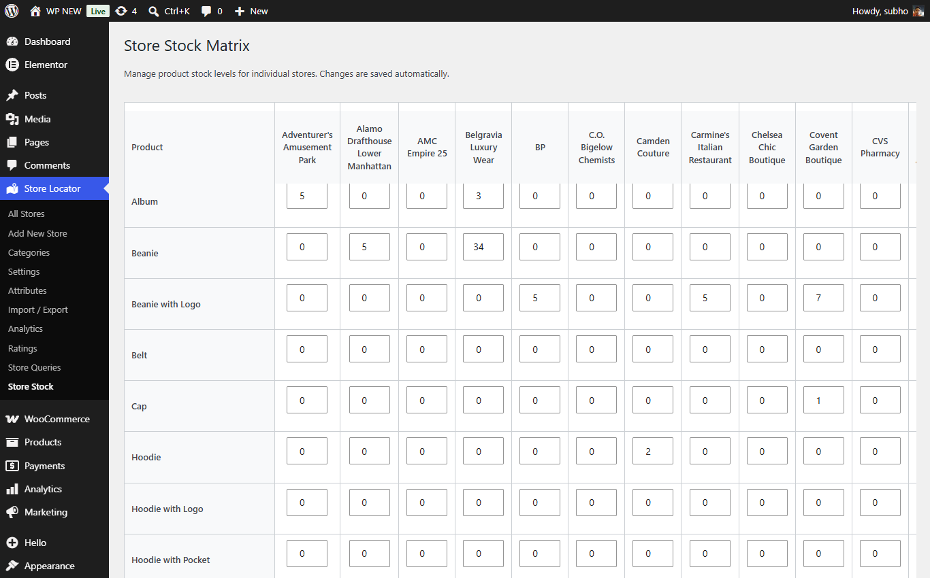Click the Hello plus-circle icon
Screen dimensions: 930x578
click(12, 543)
